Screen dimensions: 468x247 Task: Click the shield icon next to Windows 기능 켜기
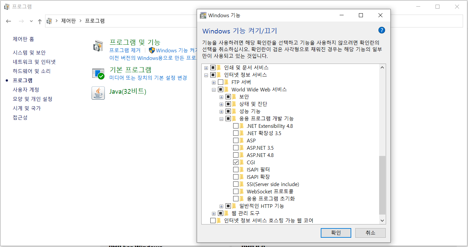152,50
